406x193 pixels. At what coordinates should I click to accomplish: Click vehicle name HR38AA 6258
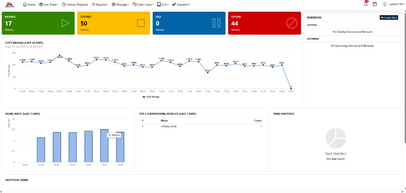click(x=168, y=126)
